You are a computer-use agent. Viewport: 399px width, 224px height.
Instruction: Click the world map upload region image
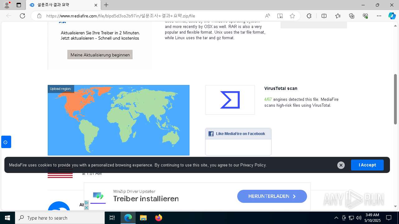click(x=118, y=120)
